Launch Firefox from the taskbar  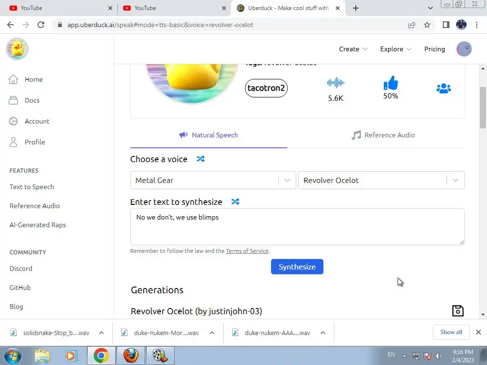click(x=131, y=355)
